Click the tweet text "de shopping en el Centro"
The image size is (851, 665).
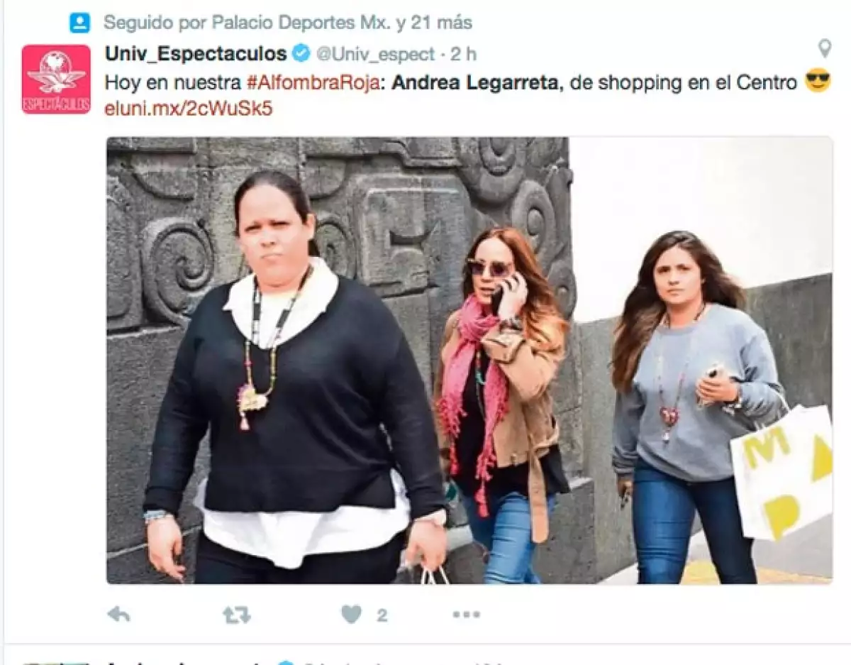tap(684, 82)
